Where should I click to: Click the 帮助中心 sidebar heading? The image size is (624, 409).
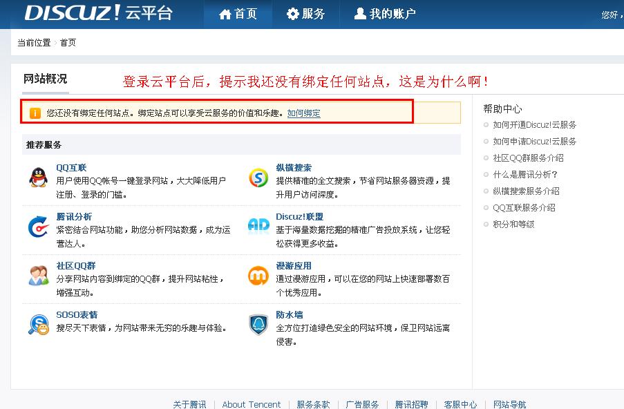coord(502,108)
